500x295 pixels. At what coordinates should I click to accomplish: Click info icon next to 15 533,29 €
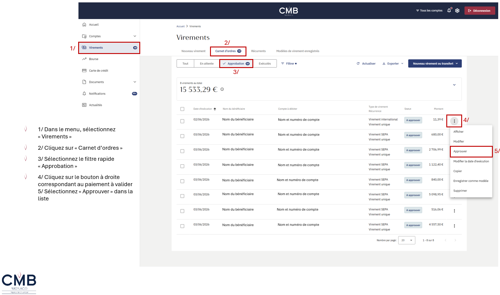222,89
